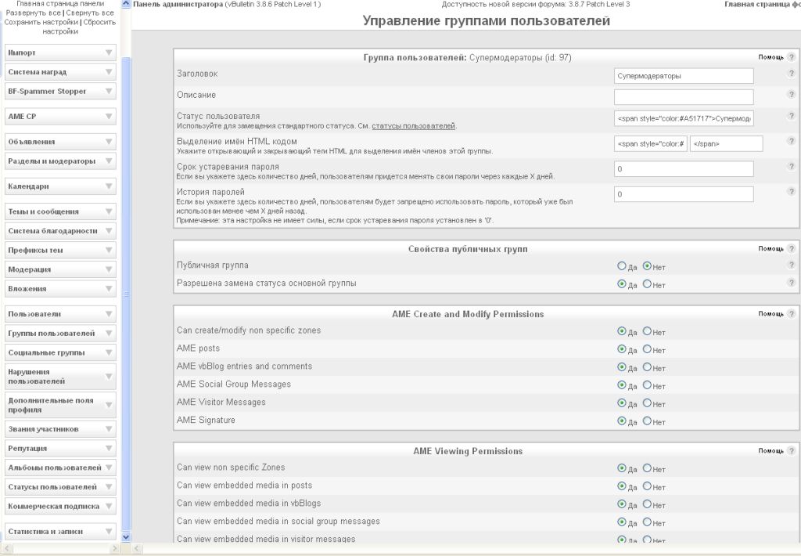Click Помощь icon in AME Viewing Permissions header

[791, 450]
